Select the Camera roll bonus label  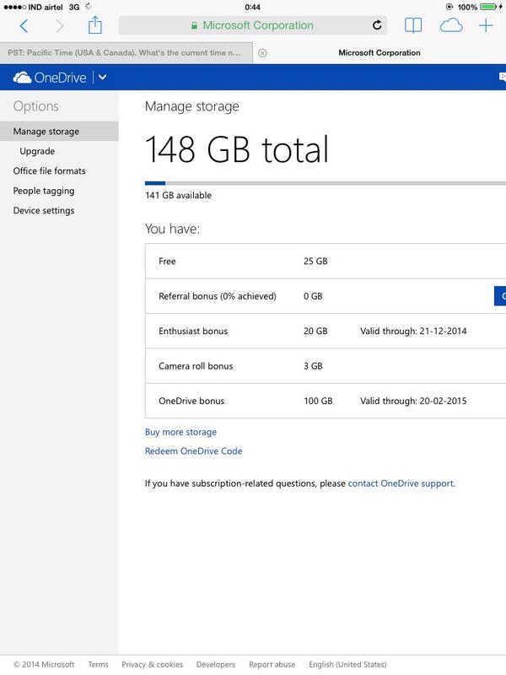click(x=196, y=366)
